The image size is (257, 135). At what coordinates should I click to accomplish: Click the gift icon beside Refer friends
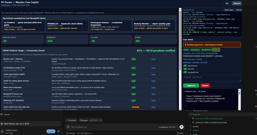click(2, 124)
